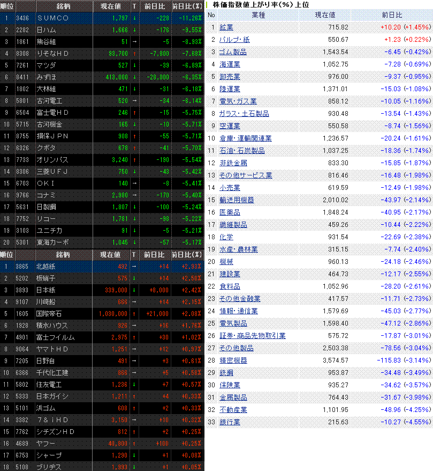Click the 空運業 link
The image size is (433, 471).
(230, 126)
